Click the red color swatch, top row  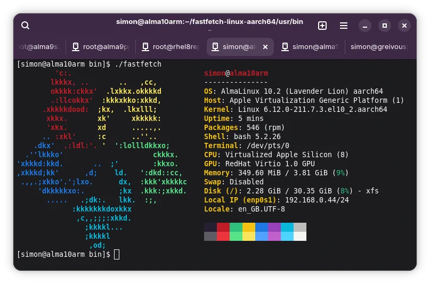223,228
